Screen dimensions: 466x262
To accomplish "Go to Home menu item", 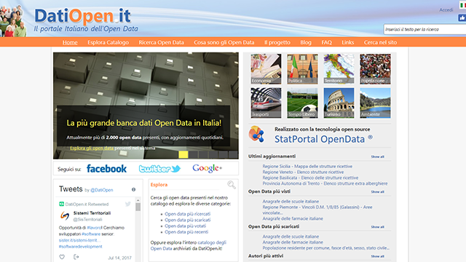I will [x=70, y=42].
